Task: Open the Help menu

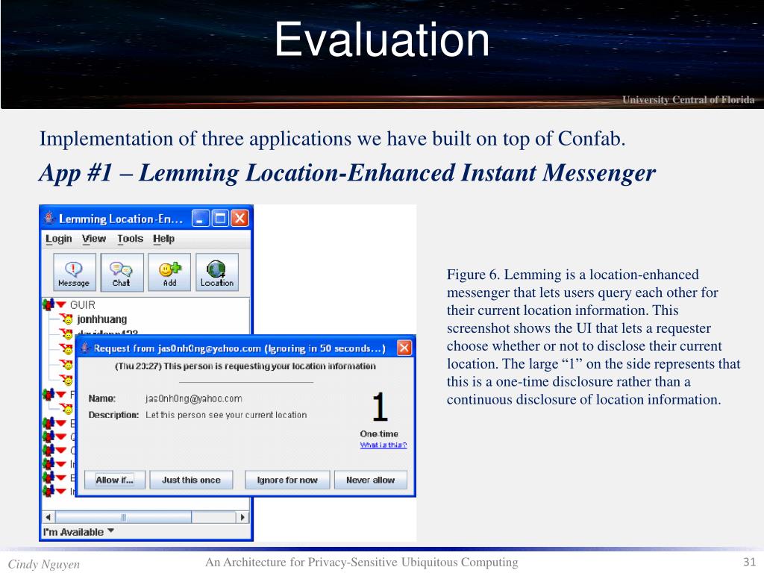Action: tap(163, 239)
